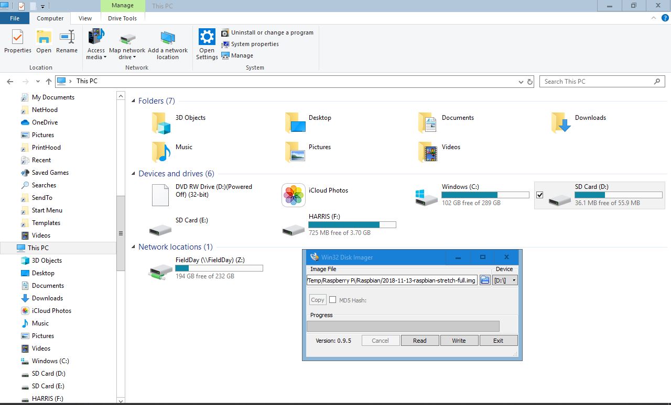
Task: Click the Up arrow navigation icon
Action: 49,81
